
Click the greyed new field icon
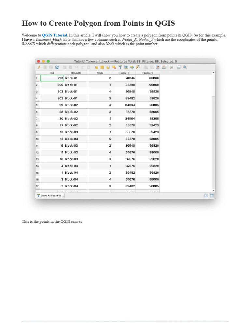point(146,67)
